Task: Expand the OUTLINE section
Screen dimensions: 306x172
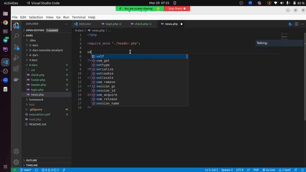Action: pos(31,161)
